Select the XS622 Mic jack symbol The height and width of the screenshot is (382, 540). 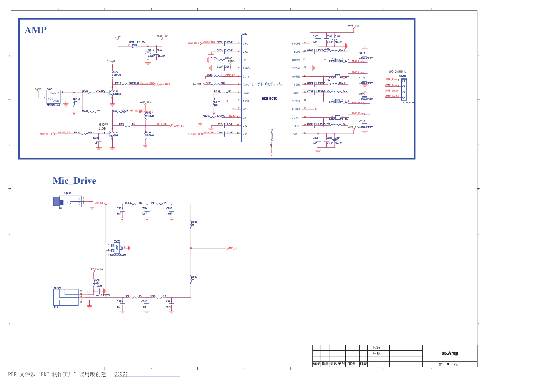point(67,202)
